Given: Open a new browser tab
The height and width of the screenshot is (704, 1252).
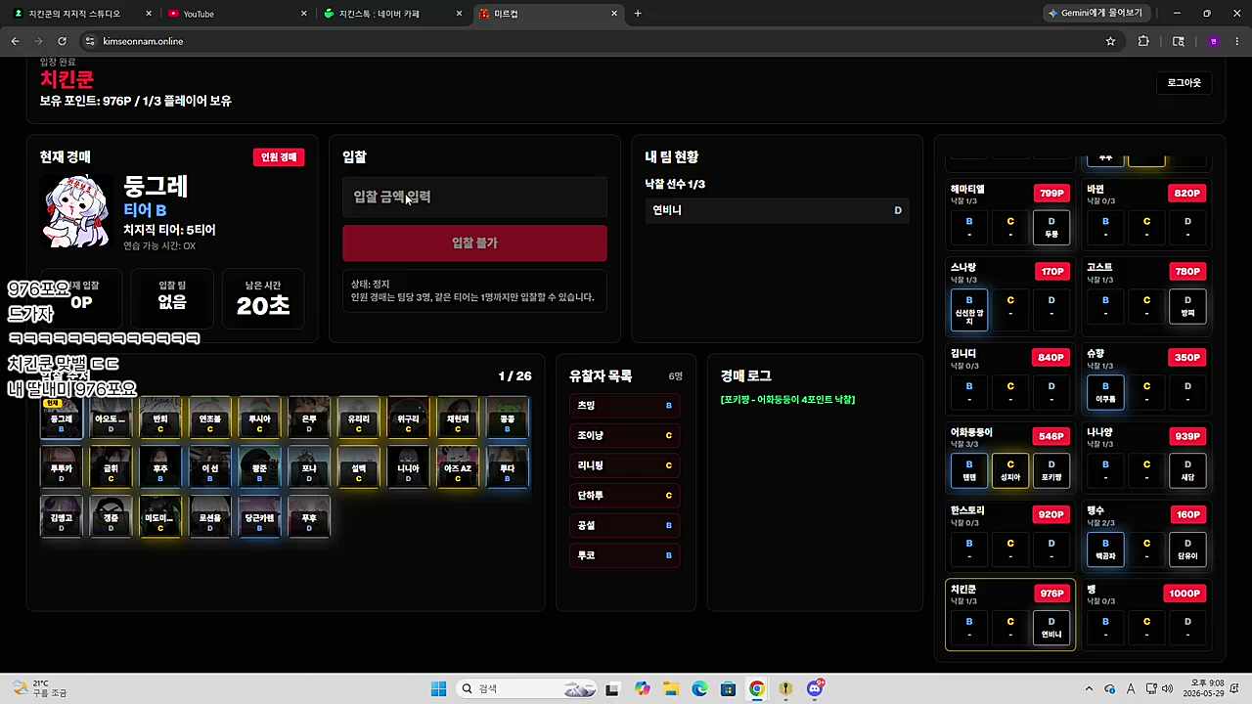Looking at the screenshot, I should point(638,14).
